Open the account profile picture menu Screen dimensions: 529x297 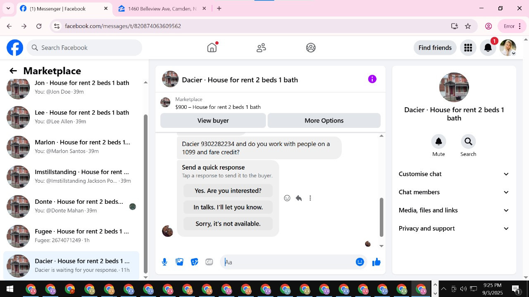pyautogui.click(x=508, y=48)
